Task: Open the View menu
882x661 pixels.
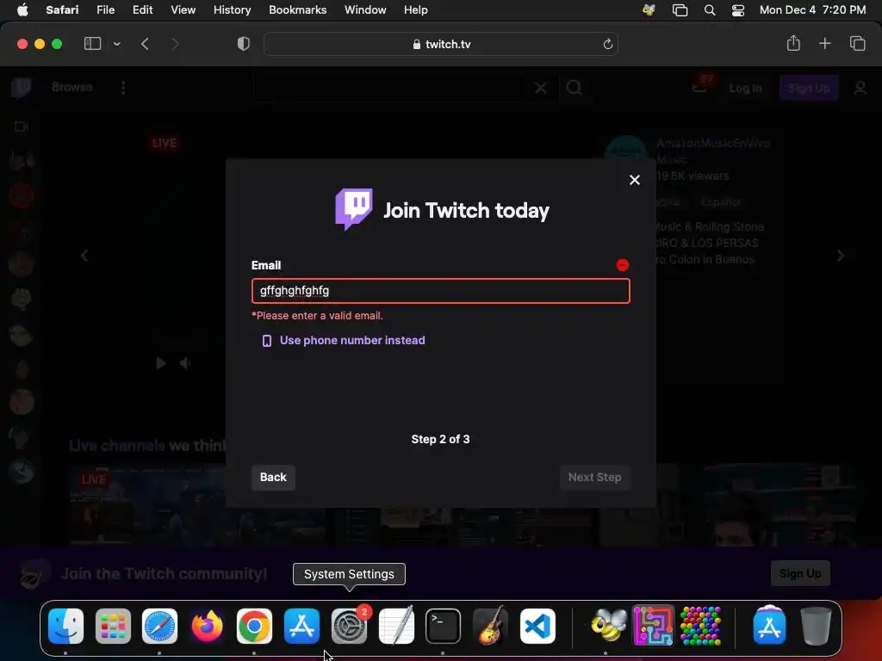Action: tap(183, 10)
